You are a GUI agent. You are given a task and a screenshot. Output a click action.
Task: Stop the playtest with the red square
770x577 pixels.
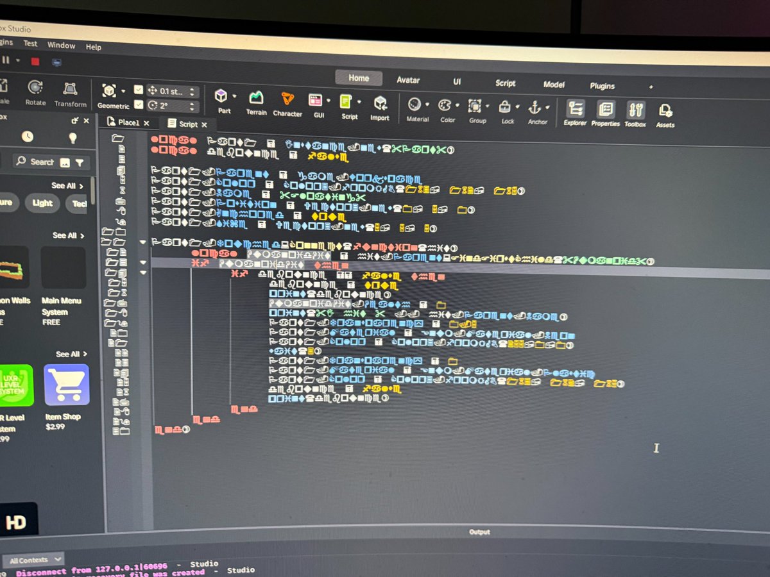(35, 62)
